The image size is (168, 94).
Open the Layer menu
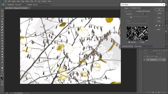coord(18,1)
